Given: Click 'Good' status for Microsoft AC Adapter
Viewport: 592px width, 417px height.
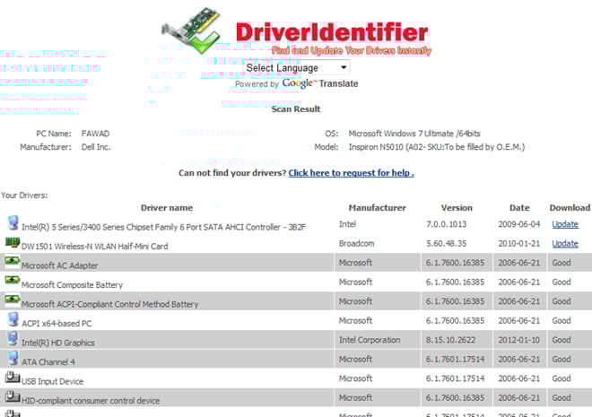Looking at the screenshot, I should tap(562, 263).
